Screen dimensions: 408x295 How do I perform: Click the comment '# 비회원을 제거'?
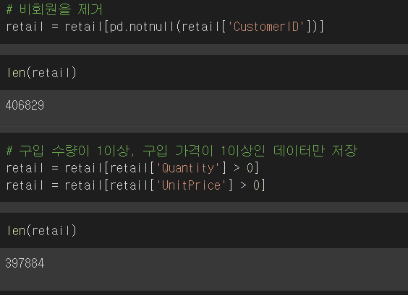(54, 9)
